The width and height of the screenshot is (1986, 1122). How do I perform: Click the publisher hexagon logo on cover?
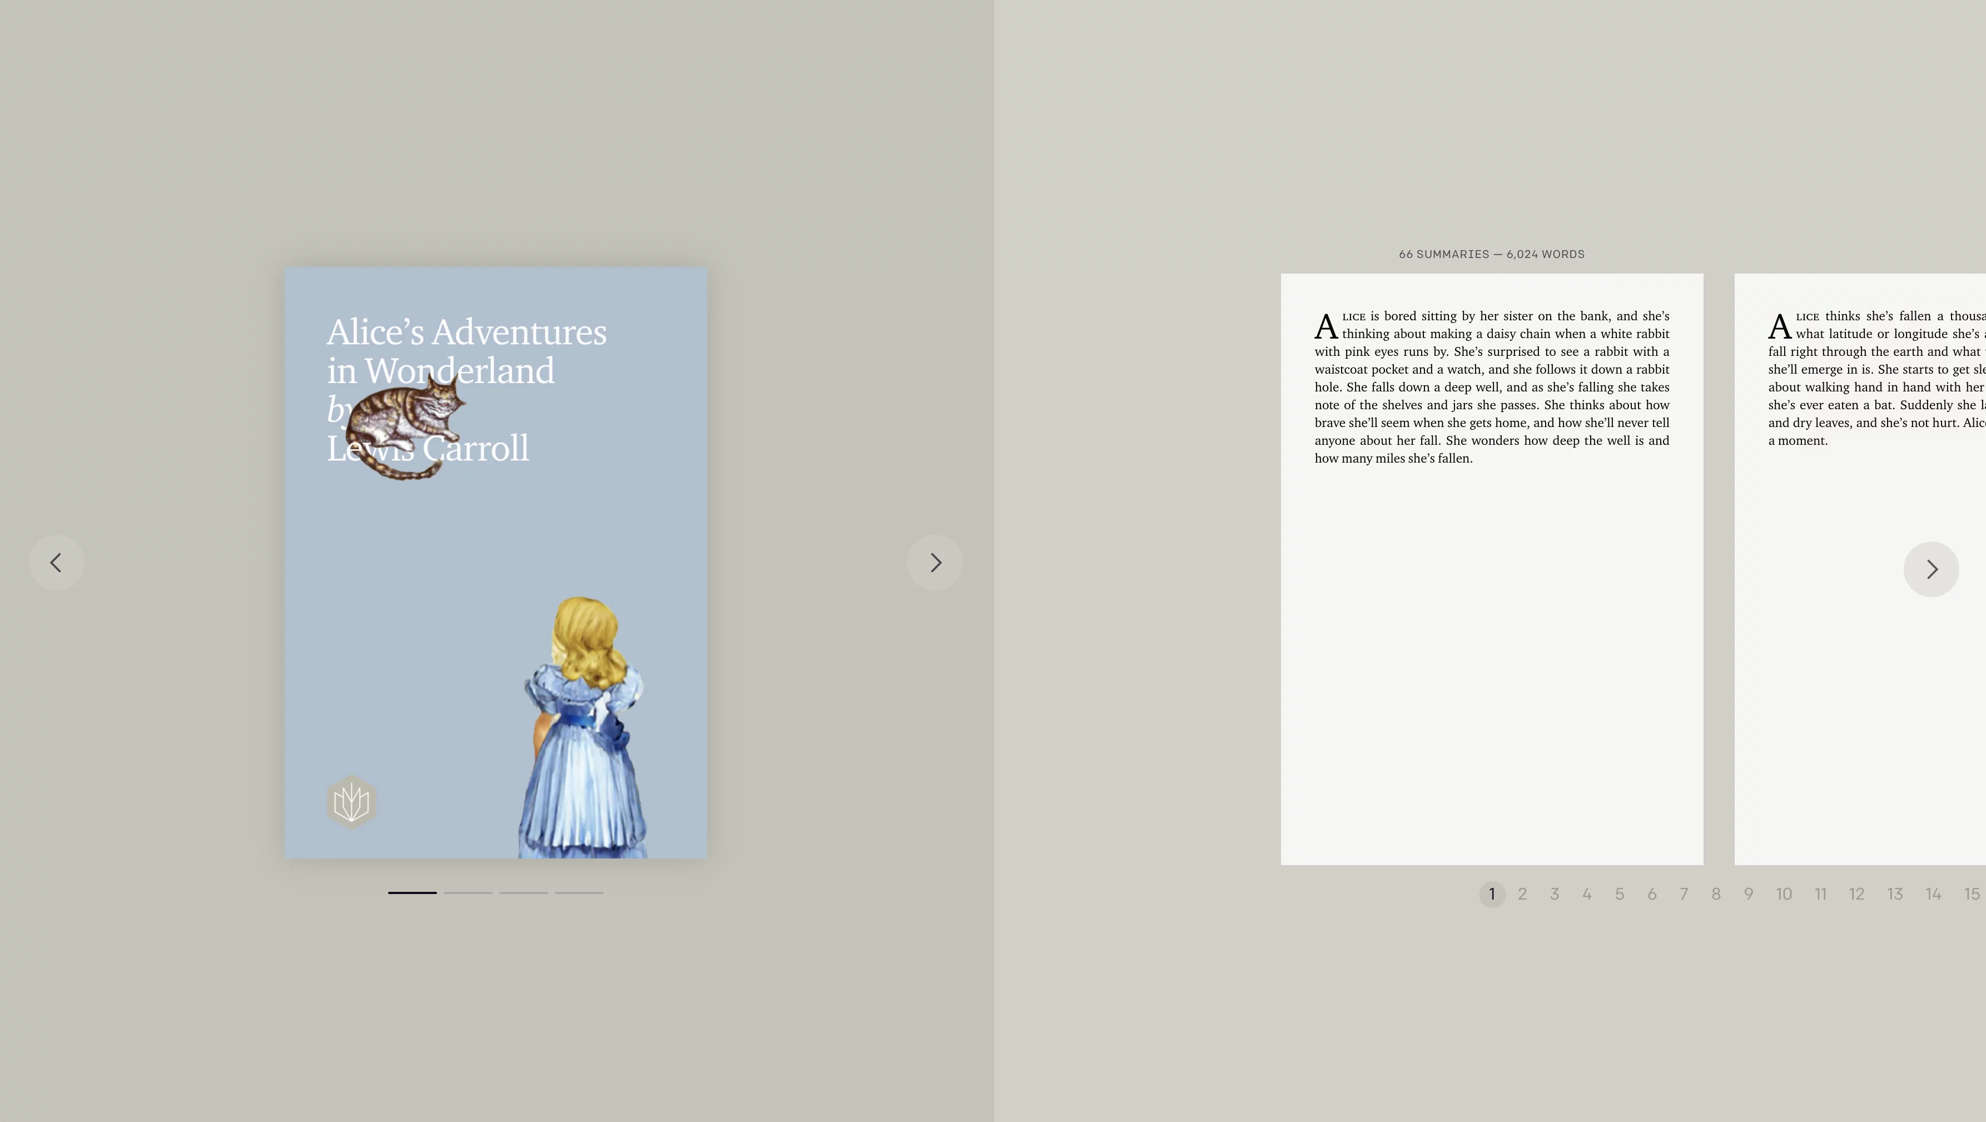(x=351, y=802)
